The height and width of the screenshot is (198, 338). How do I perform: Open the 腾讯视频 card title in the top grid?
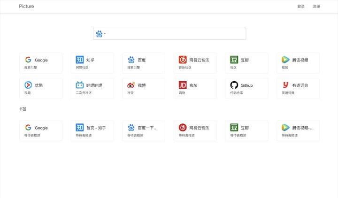(x=300, y=60)
